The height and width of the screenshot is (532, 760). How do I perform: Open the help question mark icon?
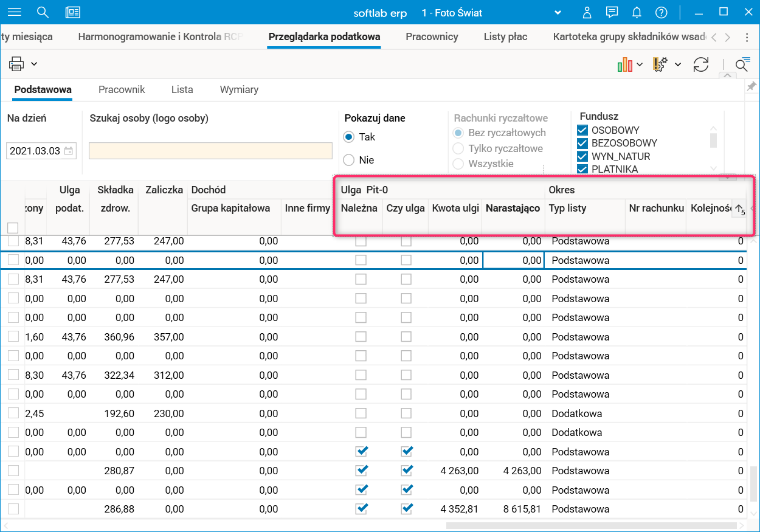(x=662, y=13)
